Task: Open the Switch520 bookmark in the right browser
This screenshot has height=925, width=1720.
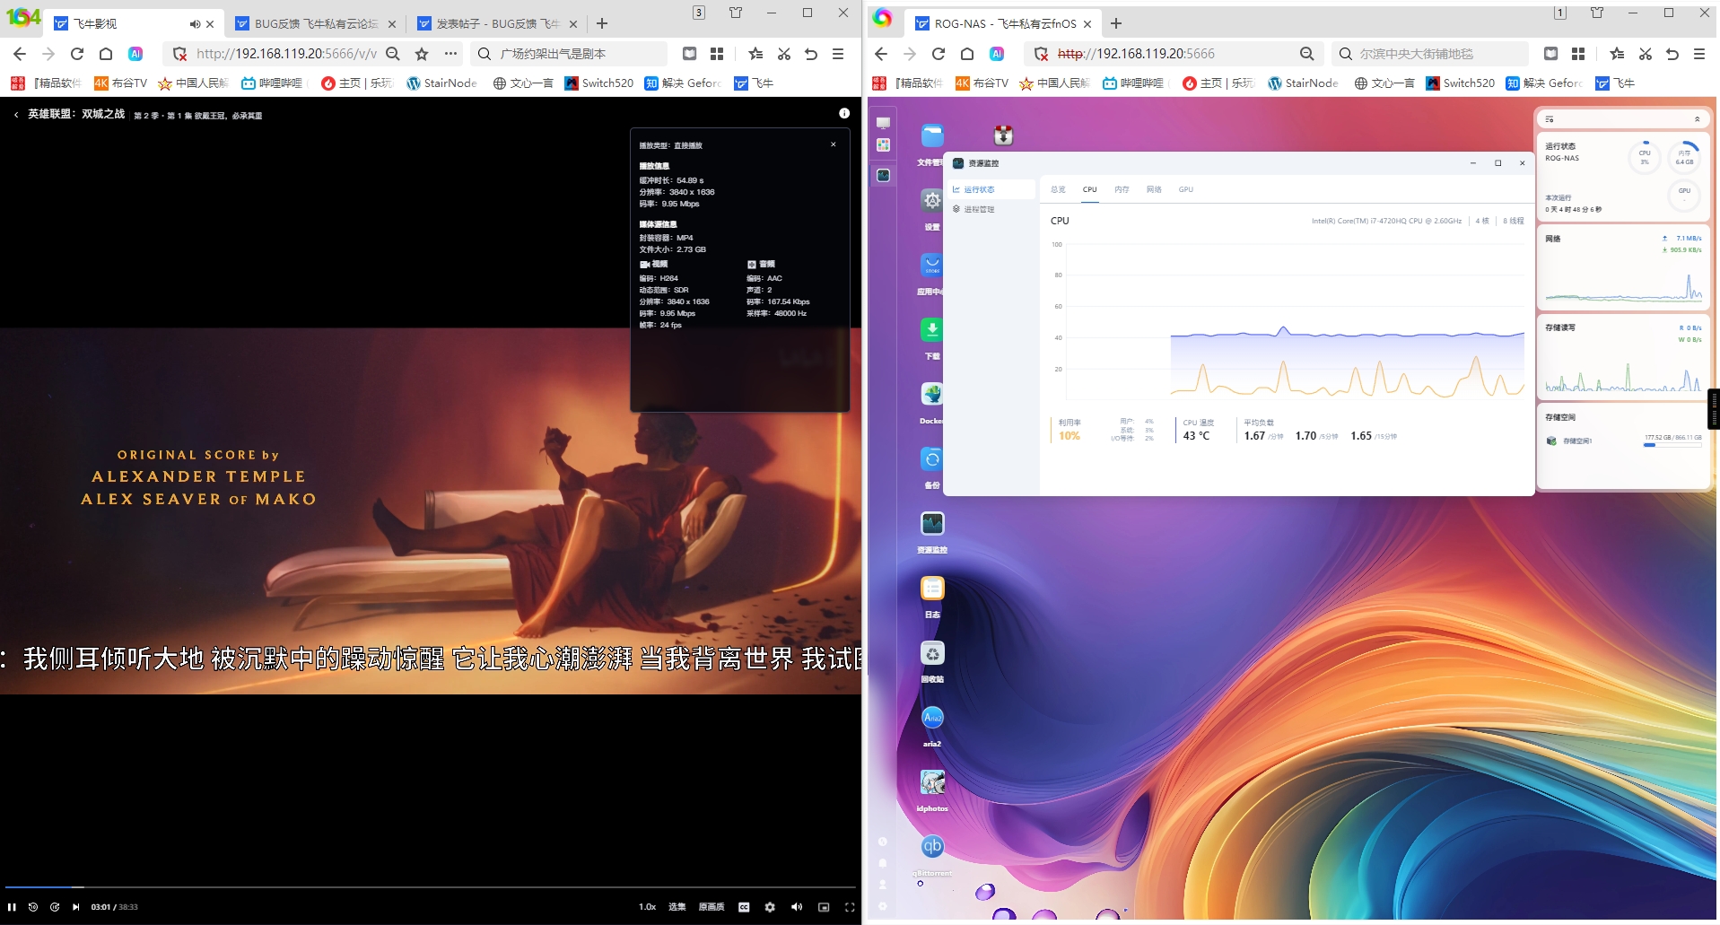Action: click(1461, 83)
